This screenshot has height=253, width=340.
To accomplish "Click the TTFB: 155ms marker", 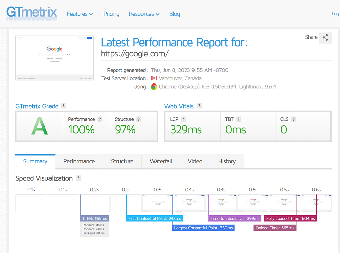I will tap(94, 218).
